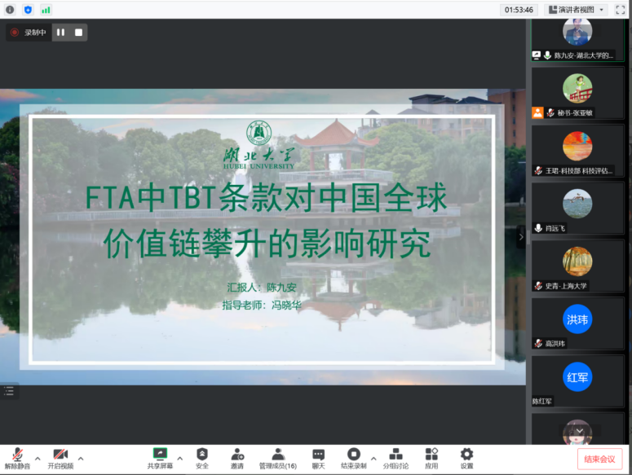Stop the recording with the square button
632x475 pixels.
pos(78,33)
